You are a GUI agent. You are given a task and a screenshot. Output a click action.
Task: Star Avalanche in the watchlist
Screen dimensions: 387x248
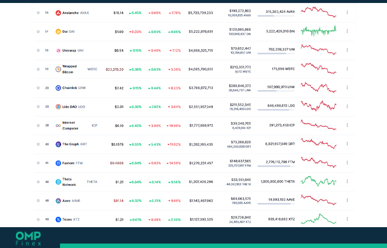coord(38,12)
